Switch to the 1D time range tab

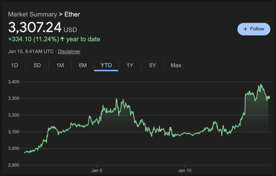point(15,66)
